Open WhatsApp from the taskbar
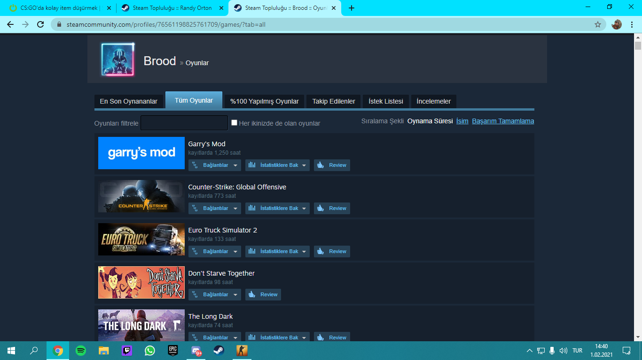642x360 pixels. tap(150, 351)
